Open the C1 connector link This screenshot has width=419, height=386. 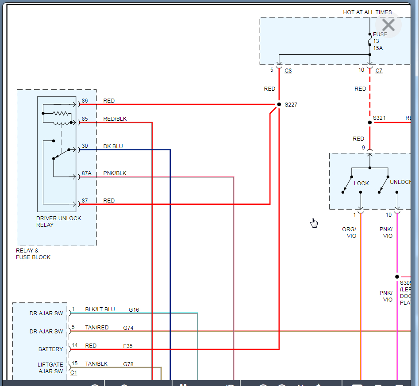73,373
